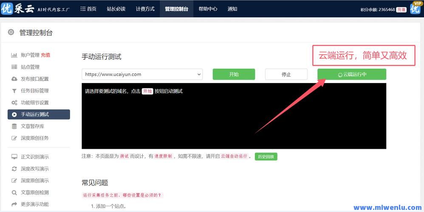
Task: Open the 帮助中心 menu item
Action: coord(208,9)
